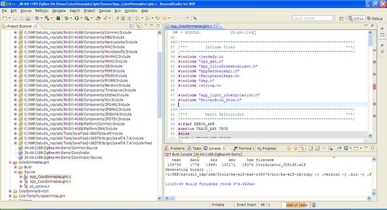This screenshot has height=210, width=387.
Task: Toggle Show Whitespace Characters pilcrow icon
Action: 129,18
